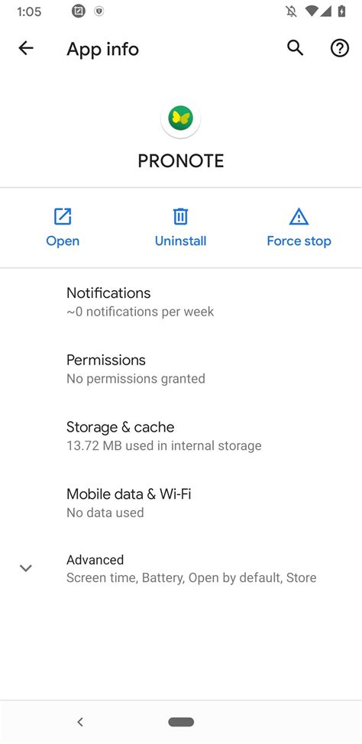Open Mobile data & Wi-Fi usage
The width and height of the screenshot is (362, 744).
[x=181, y=503]
